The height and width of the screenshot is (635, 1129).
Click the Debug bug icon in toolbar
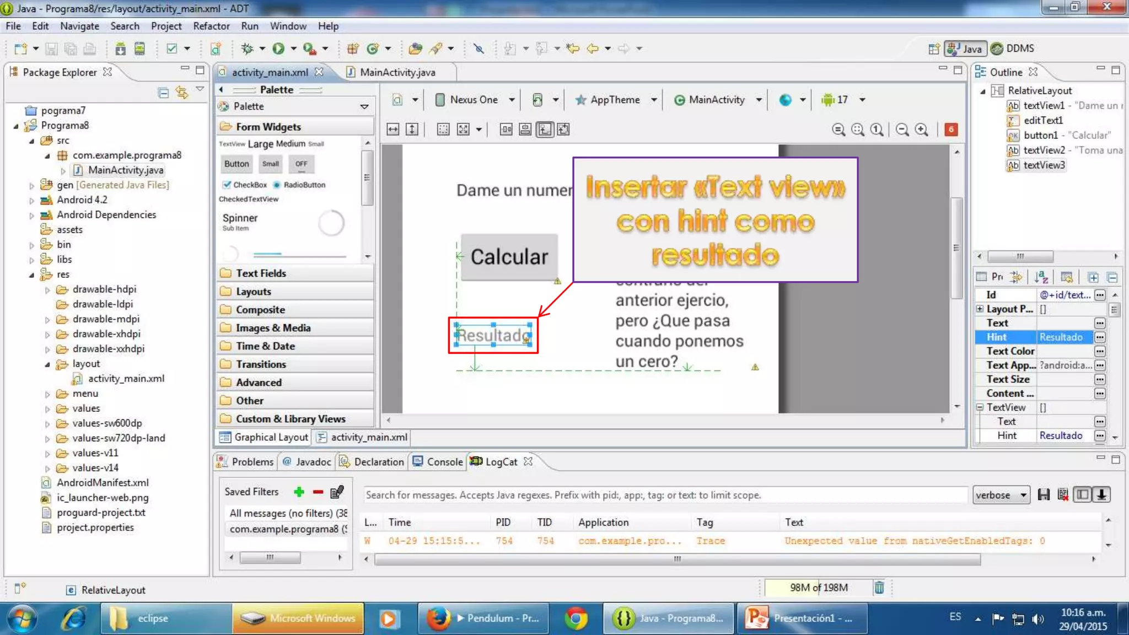pos(247,49)
